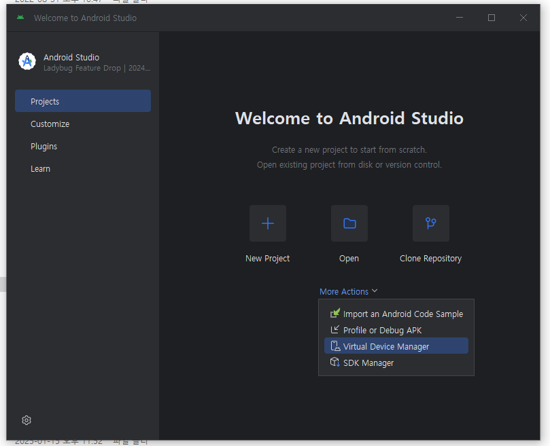The width and height of the screenshot is (550, 446).
Task: Select the Projects tab in sidebar
Action: [83, 101]
